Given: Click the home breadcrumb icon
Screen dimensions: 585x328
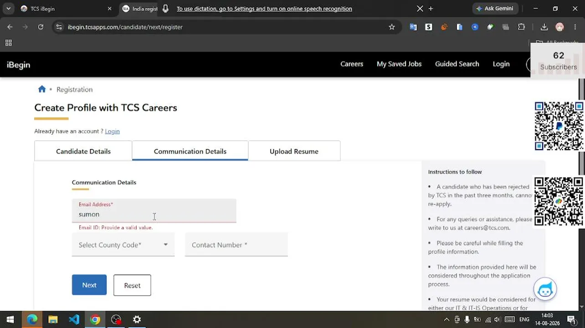Looking at the screenshot, I should (42, 89).
